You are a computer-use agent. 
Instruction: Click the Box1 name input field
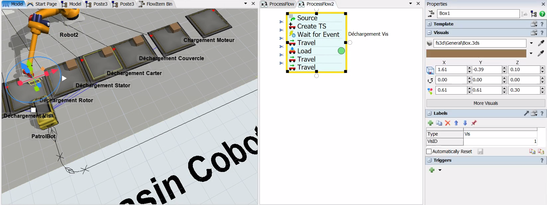click(478, 14)
